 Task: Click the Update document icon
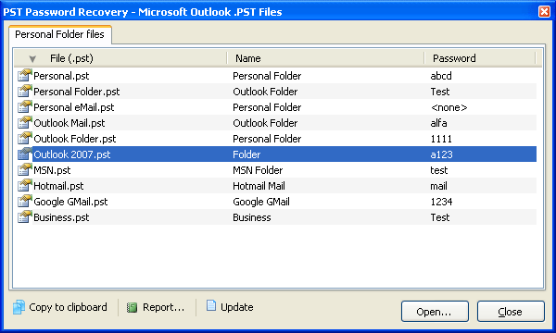pyautogui.click(x=211, y=305)
